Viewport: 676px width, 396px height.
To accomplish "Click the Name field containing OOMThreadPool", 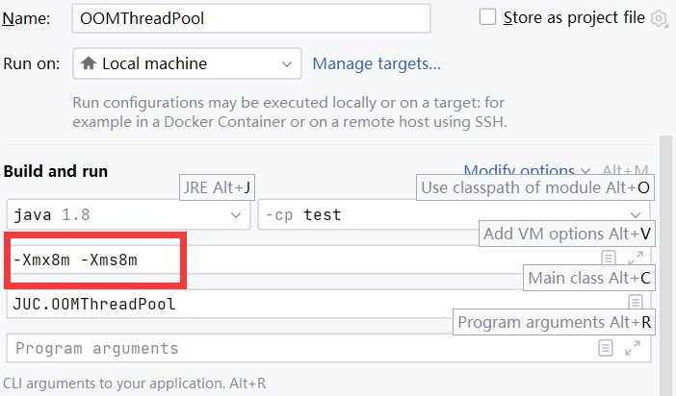I will point(251,18).
